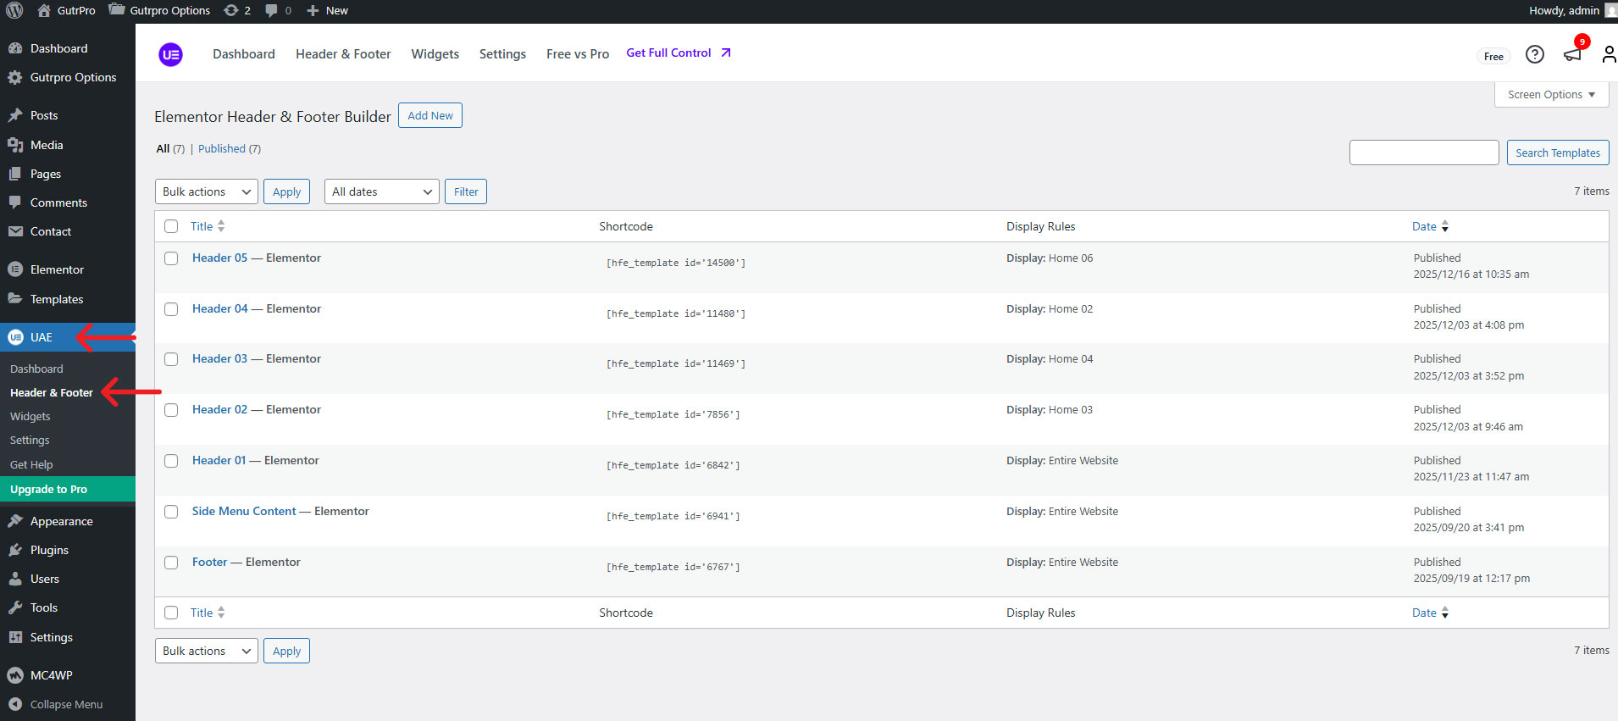Click the Add New button
This screenshot has height=721, width=1618.
(x=429, y=115)
